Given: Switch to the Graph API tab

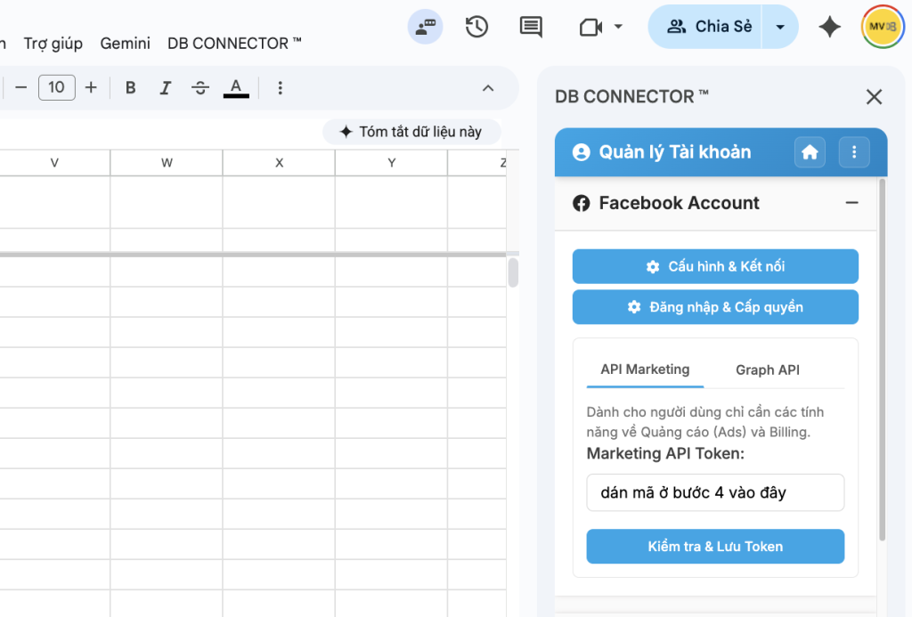Looking at the screenshot, I should [x=767, y=369].
